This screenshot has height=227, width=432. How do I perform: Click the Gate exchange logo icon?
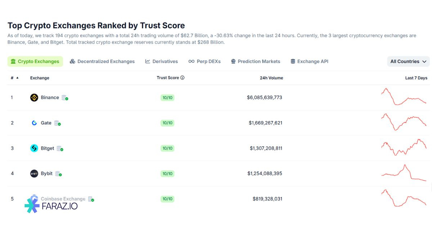pyautogui.click(x=34, y=123)
